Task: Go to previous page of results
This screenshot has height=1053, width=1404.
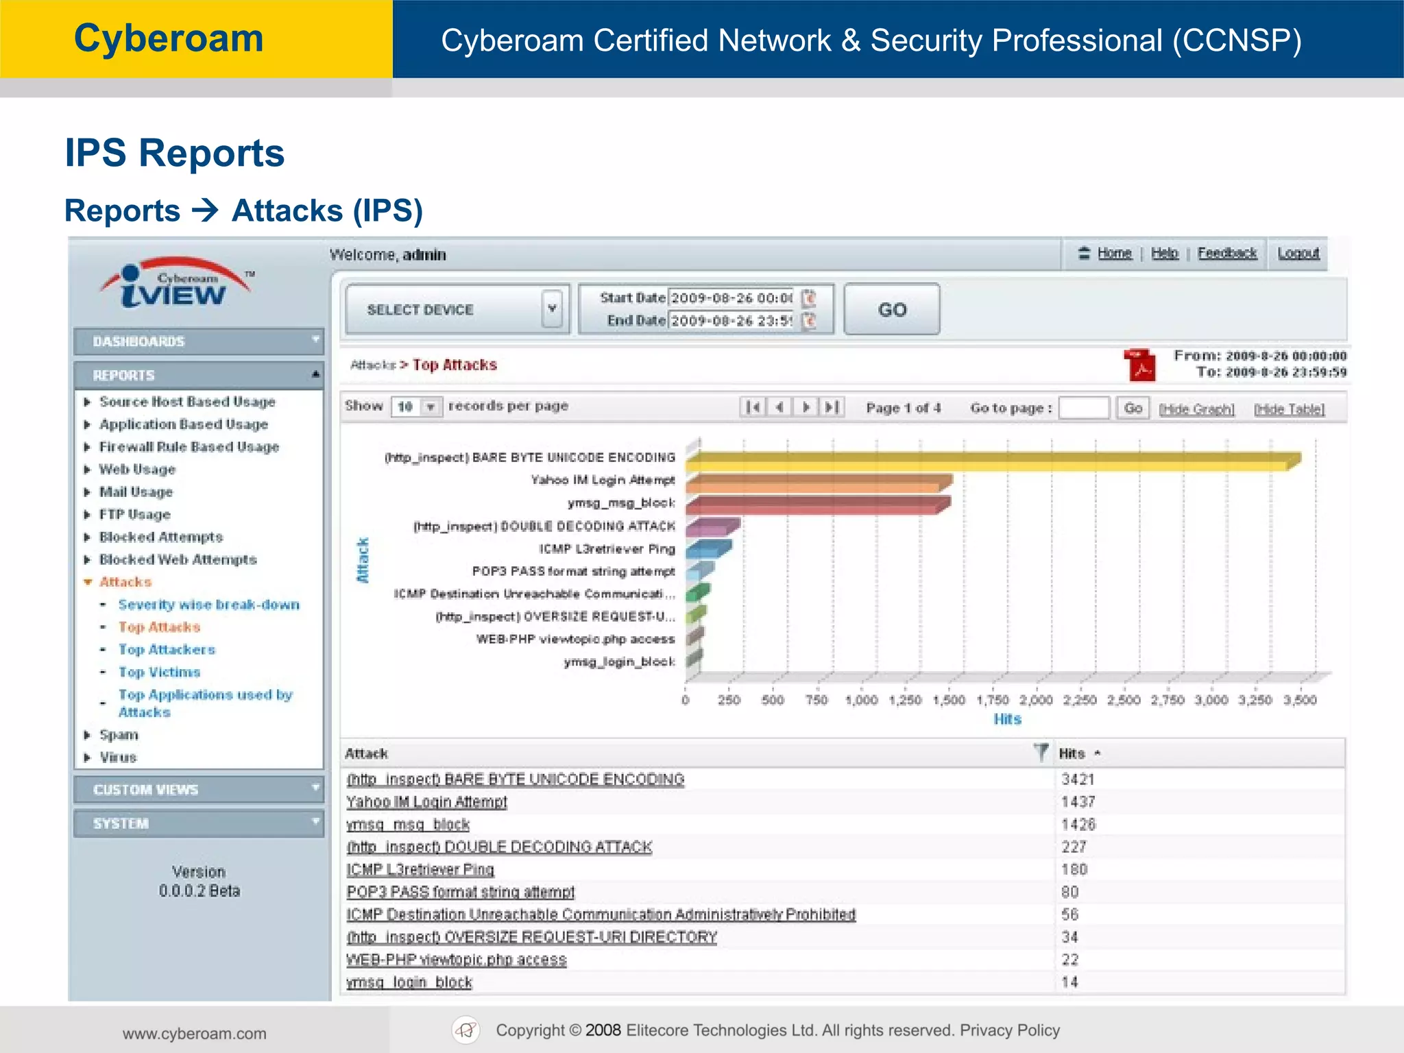Action: (779, 407)
